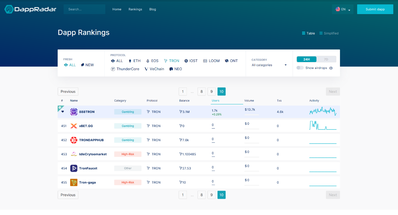Viewport: 398px width, 215px height.
Task: Toggle the Show airdrops switch
Action: click(x=300, y=68)
